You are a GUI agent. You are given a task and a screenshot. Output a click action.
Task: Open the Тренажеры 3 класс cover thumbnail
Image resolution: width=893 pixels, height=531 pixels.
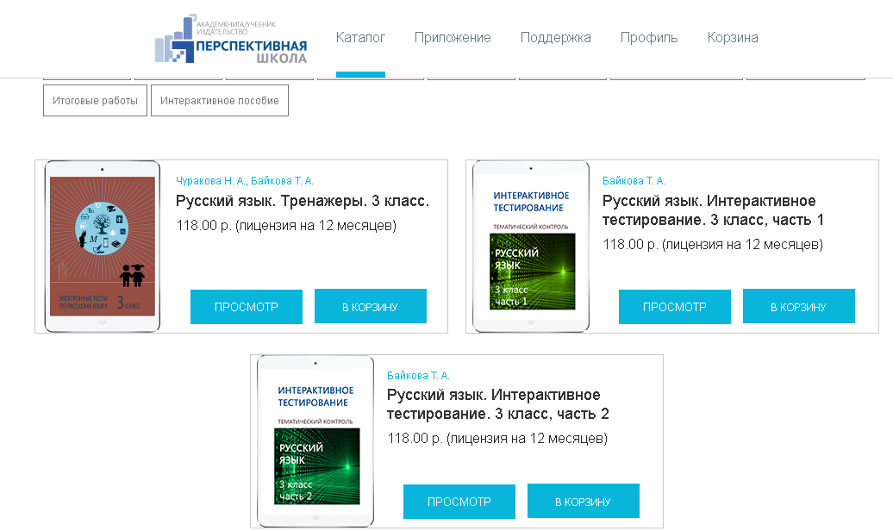[x=103, y=247]
